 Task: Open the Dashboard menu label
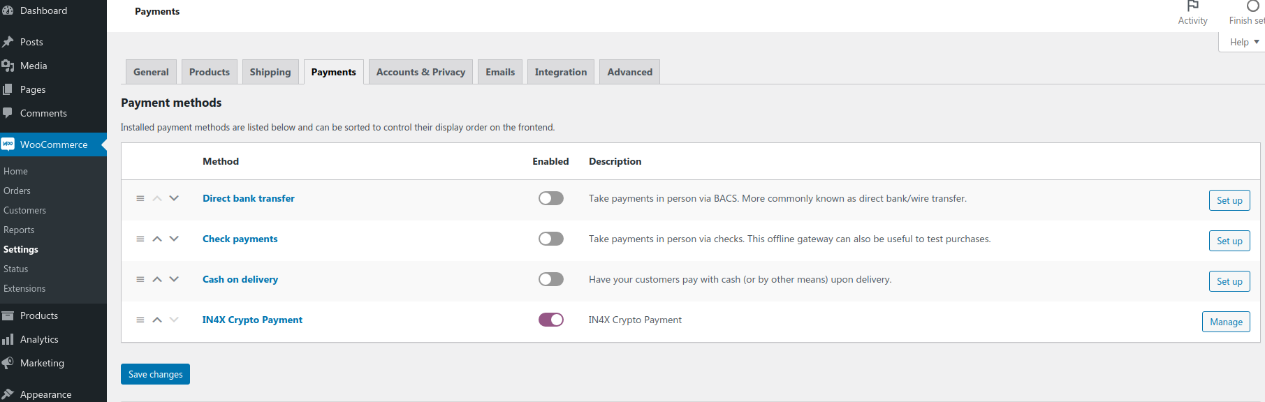click(x=44, y=10)
